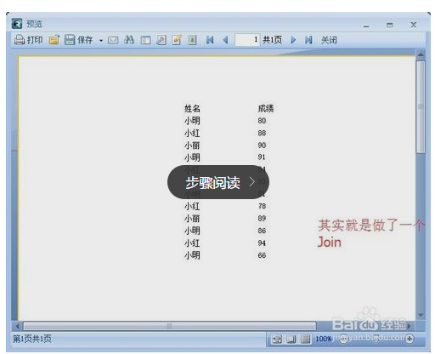Minimize the 预览 window

(366, 26)
